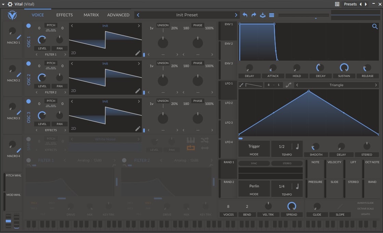Screen dimensions: 383x233
Task: Click the OSC 1 wavetable edit pencil
Action: tap(138, 53)
